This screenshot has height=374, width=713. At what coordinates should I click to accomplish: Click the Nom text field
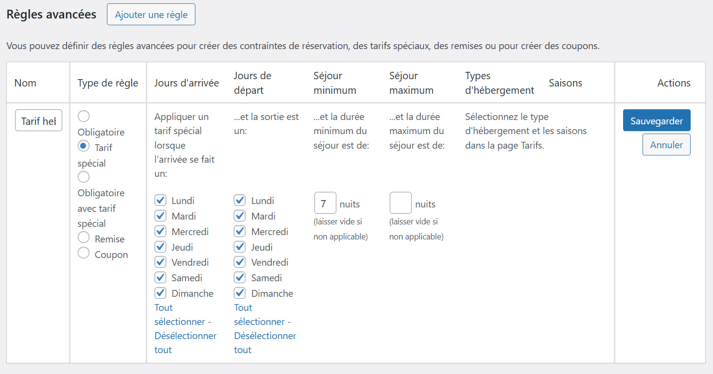[x=39, y=121]
